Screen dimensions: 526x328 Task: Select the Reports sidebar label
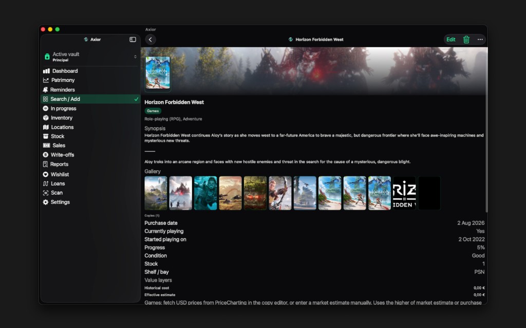click(x=59, y=165)
